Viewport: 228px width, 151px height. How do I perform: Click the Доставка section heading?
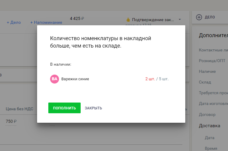209,126
